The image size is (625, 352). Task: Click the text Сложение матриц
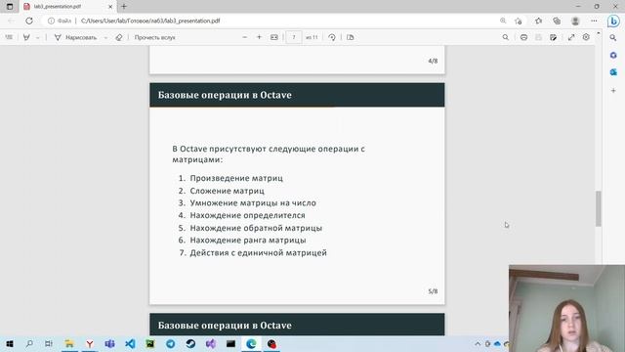[x=227, y=191]
